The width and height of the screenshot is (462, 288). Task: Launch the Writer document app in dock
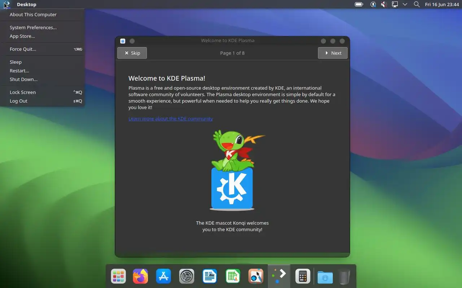click(210, 276)
